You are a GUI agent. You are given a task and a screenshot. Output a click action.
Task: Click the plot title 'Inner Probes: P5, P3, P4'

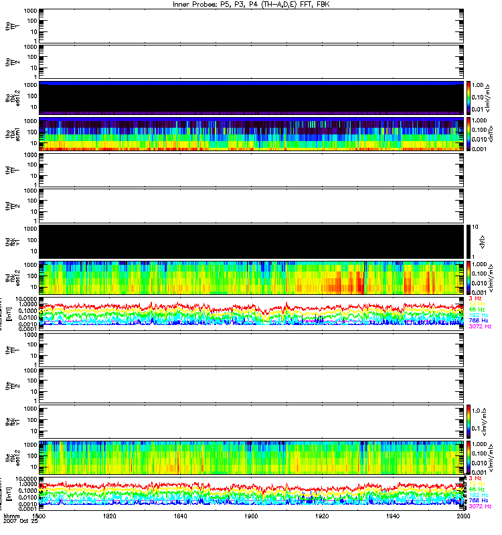click(250, 4)
